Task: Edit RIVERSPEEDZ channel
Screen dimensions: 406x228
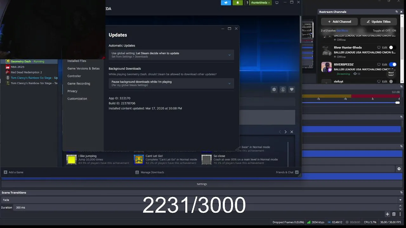Action: click(385, 65)
